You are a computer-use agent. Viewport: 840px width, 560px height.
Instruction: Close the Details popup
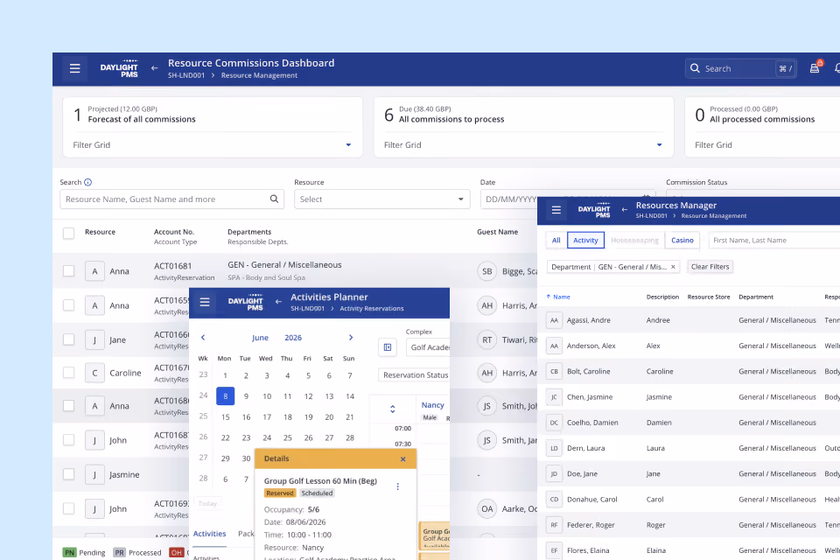point(402,459)
